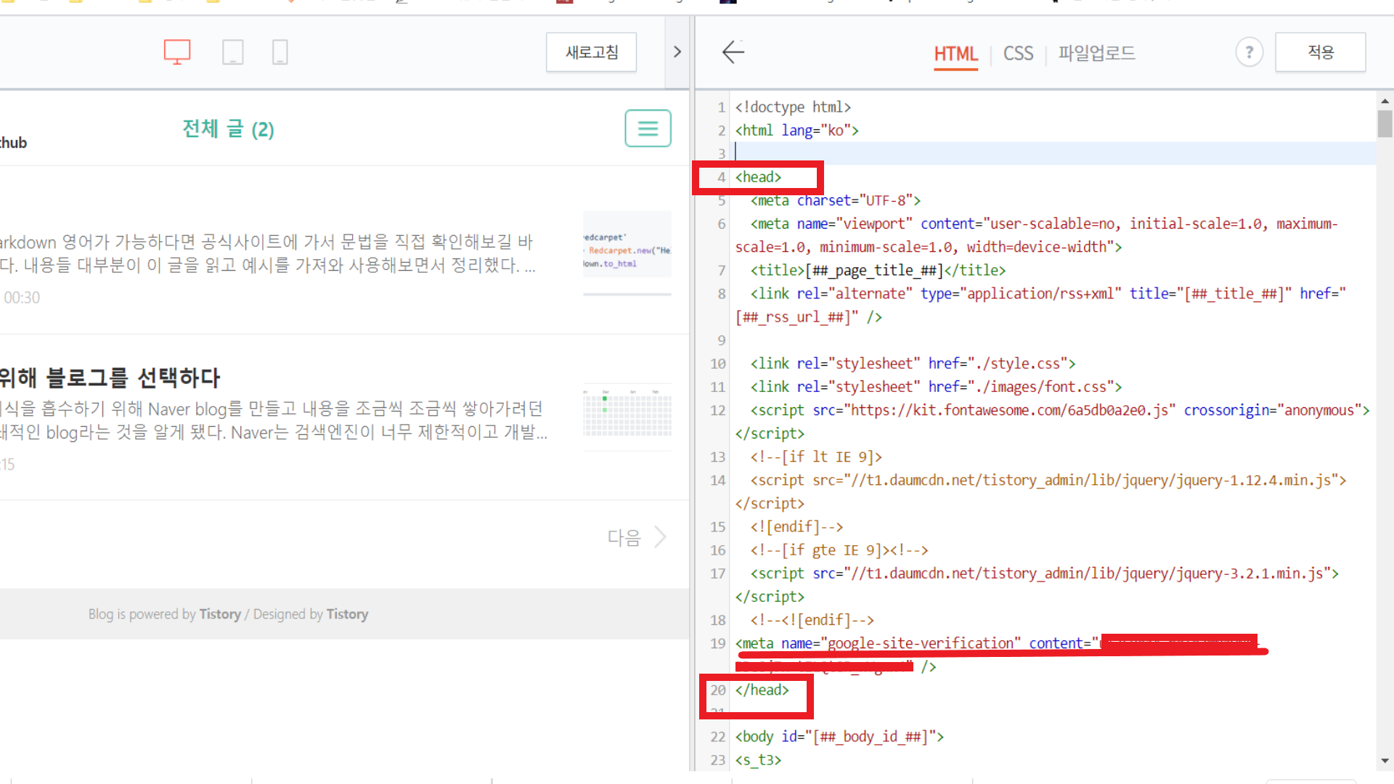Place cursor on empty line 3

point(1016,153)
